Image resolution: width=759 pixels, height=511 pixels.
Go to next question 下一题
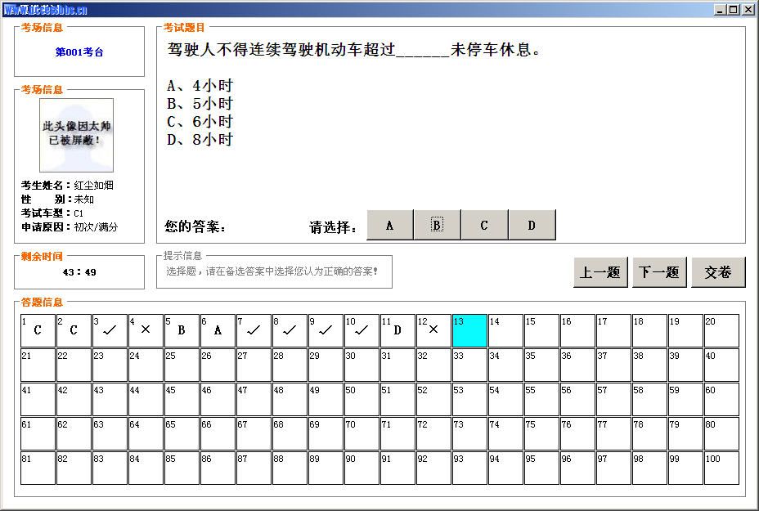pyautogui.click(x=659, y=272)
